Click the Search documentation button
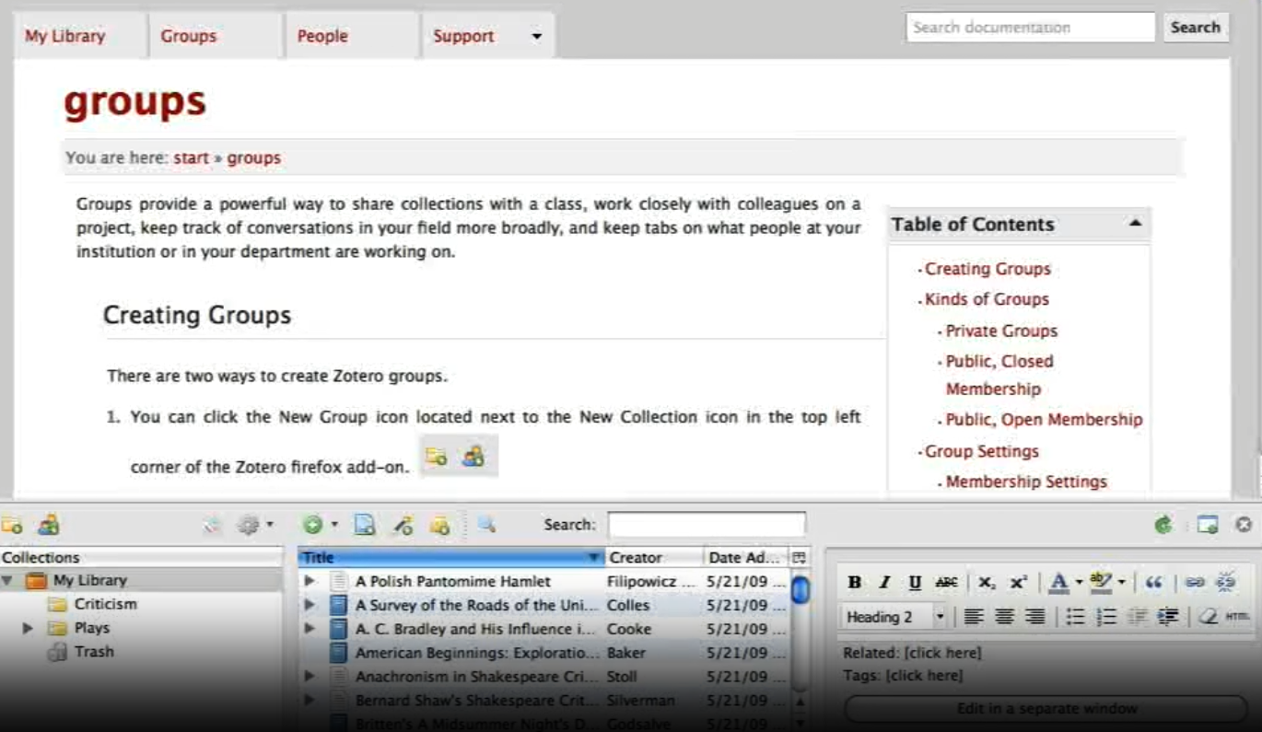 (1195, 27)
